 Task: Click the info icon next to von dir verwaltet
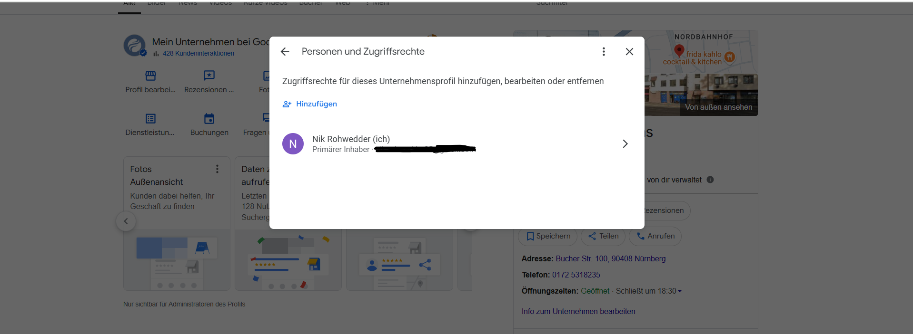pyautogui.click(x=710, y=180)
